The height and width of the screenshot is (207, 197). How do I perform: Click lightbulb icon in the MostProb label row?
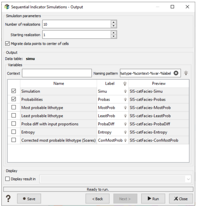[x=125, y=108]
